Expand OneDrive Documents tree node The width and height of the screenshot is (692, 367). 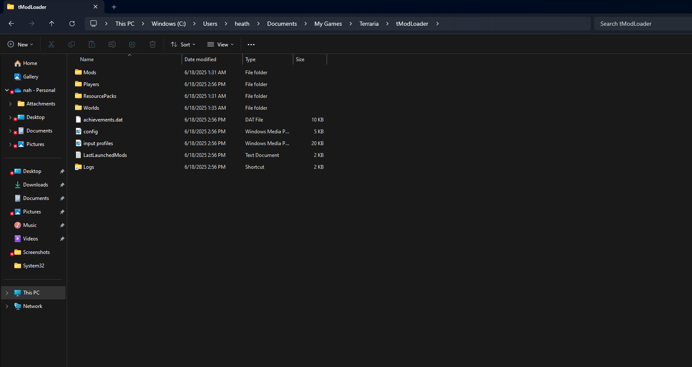pos(10,131)
